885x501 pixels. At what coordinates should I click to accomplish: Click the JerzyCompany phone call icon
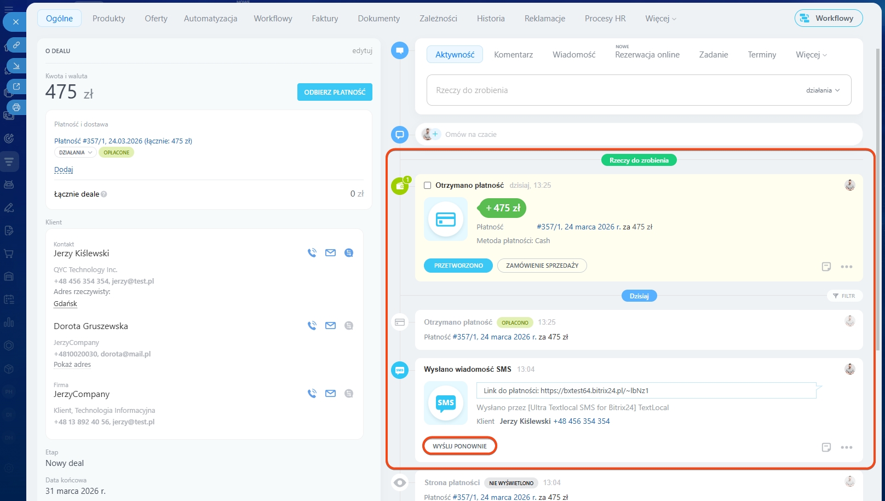pyautogui.click(x=312, y=394)
